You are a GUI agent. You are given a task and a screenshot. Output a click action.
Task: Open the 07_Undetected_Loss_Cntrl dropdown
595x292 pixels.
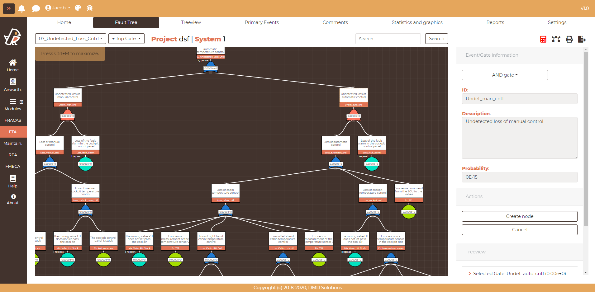coord(71,39)
